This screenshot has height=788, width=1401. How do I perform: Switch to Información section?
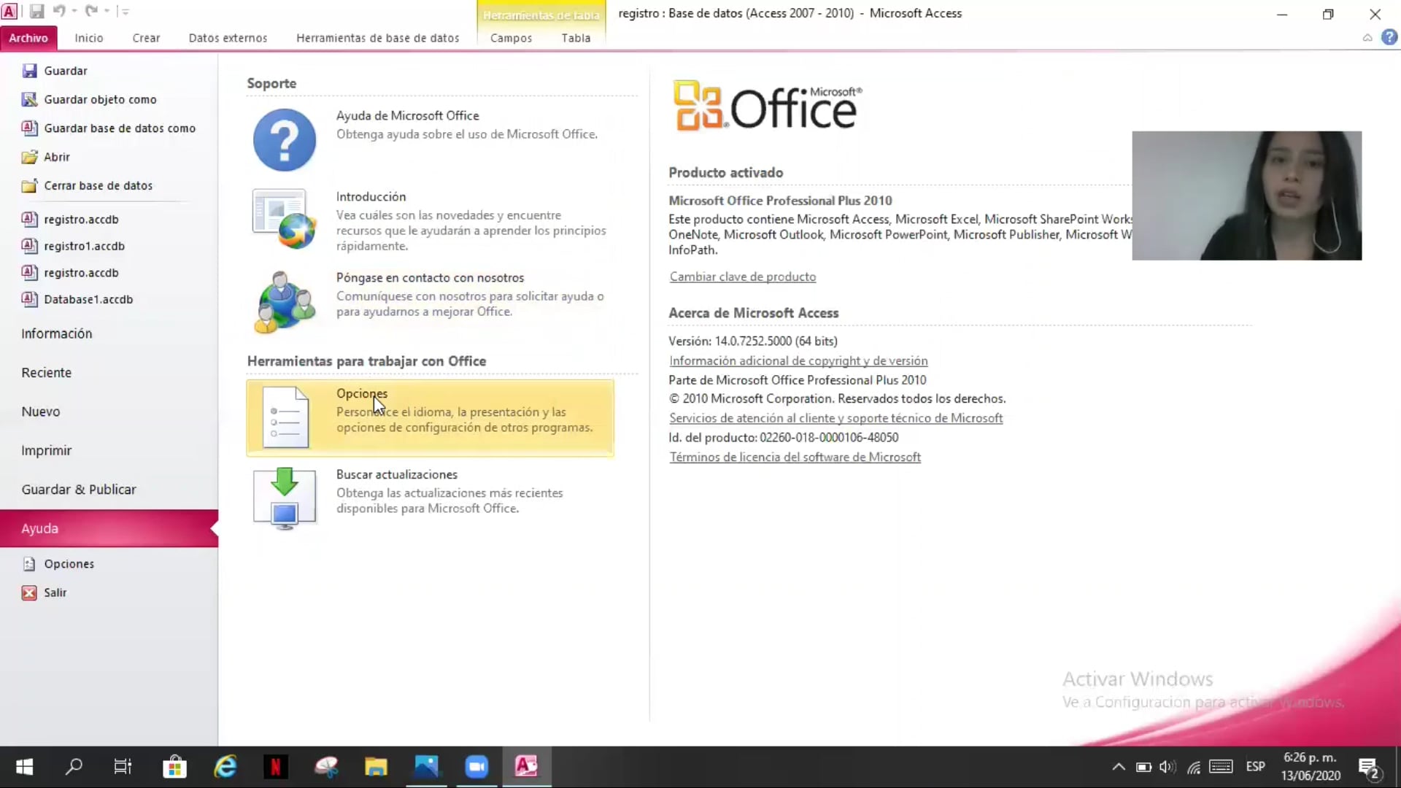57,333
